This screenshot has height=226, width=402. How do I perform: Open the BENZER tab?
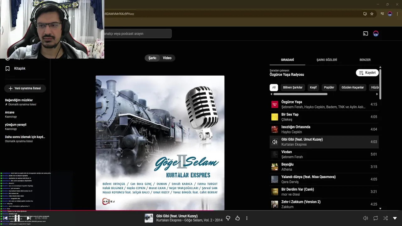click(x=365, y=60)
